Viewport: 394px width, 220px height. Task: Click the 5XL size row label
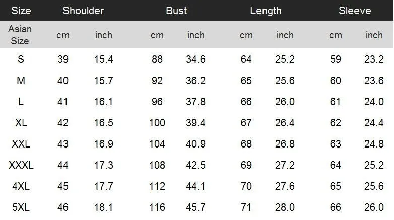click(21, 207)
